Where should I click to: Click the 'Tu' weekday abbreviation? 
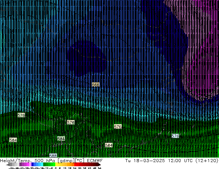pos(128,160)
